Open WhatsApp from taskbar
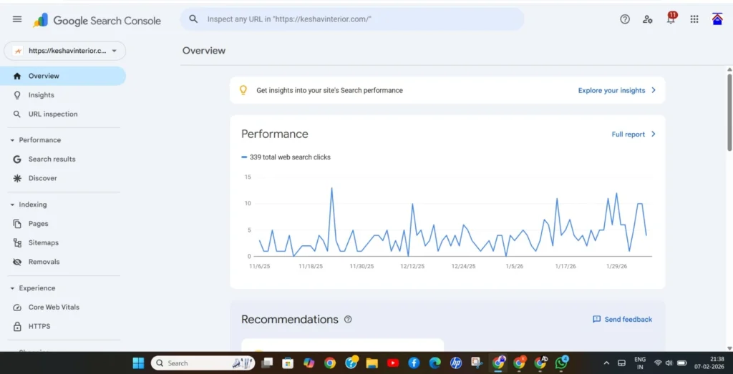 pyautogui.click(x=561, y=363)
